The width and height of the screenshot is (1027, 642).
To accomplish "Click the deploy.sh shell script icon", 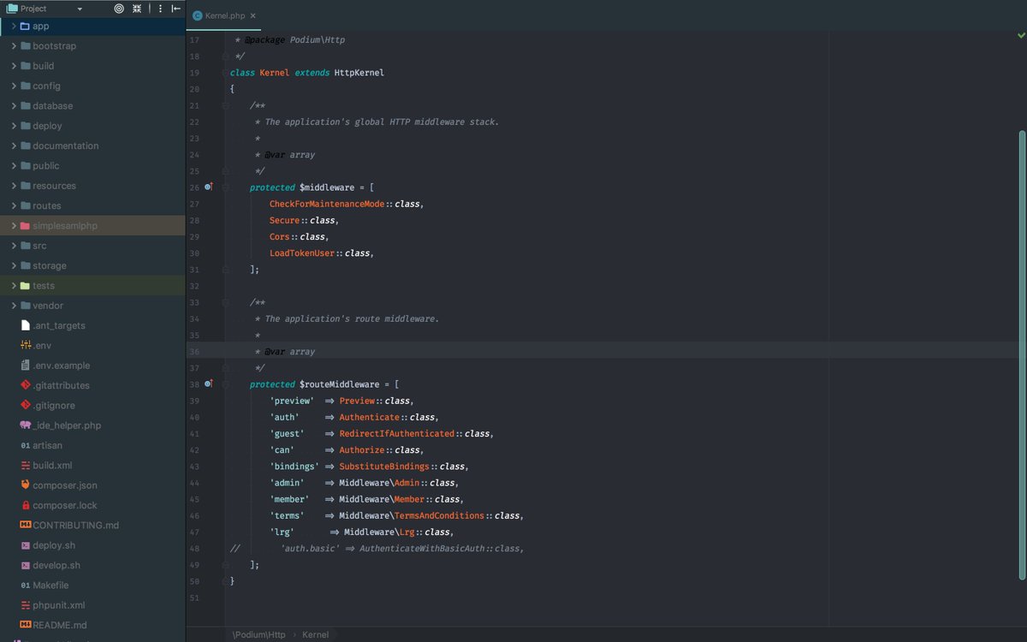I will pyautogui.click(x=25, y=545).
